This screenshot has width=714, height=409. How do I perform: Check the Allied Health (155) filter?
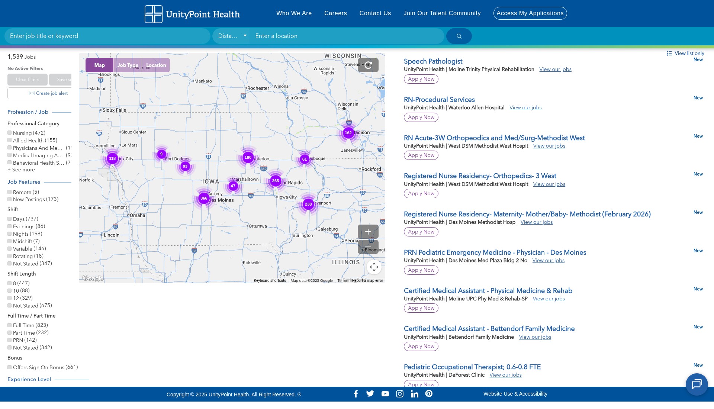(10, 140)
